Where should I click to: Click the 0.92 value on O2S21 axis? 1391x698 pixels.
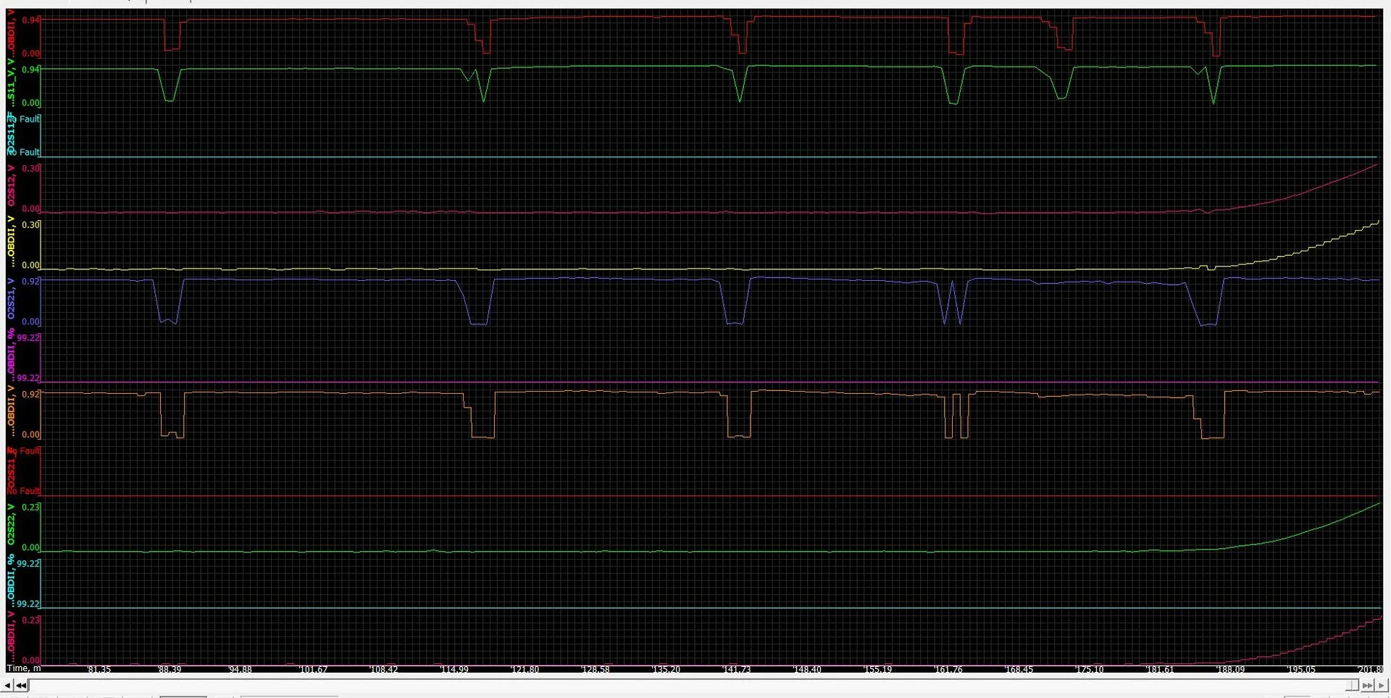tap(31, 281)
